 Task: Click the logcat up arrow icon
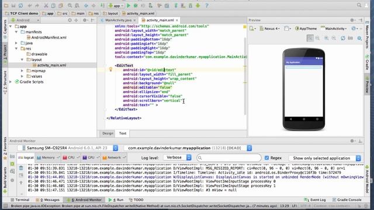21,183
